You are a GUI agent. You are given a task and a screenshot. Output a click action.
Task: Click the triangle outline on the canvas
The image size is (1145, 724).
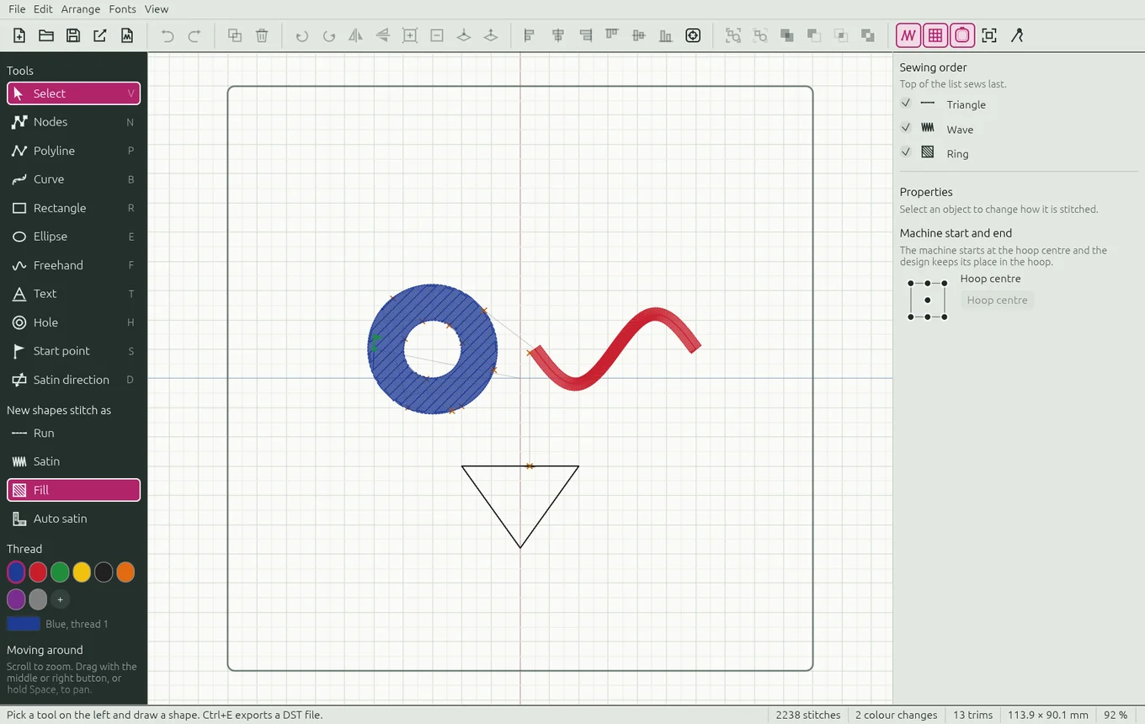click(491, 507)
